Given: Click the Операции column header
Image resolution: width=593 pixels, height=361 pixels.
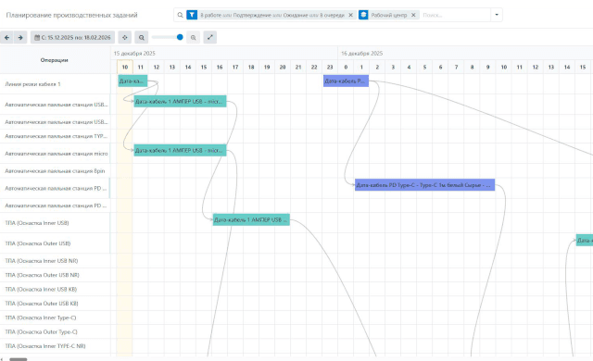Looking at the screenshot, I should click(54, 60).
